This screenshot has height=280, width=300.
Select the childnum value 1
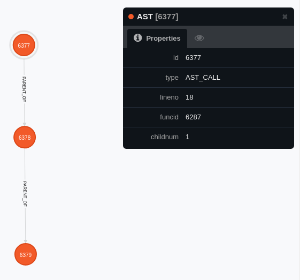click(x=188, y=137)
